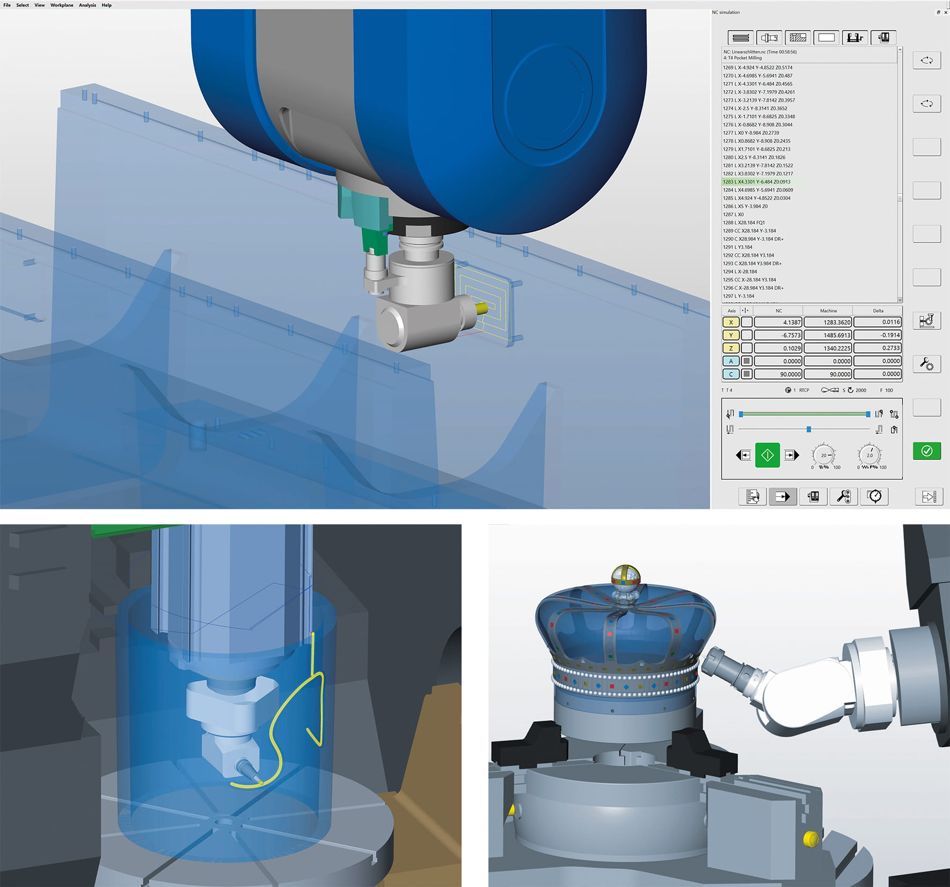Screen dimensions: 950x887
Task: Toggle the checkbox next to axis A
Action: pos(747,361)
